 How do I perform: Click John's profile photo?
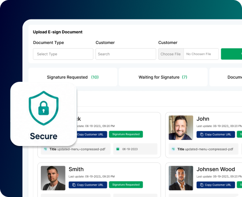click(x=181, y=128)
